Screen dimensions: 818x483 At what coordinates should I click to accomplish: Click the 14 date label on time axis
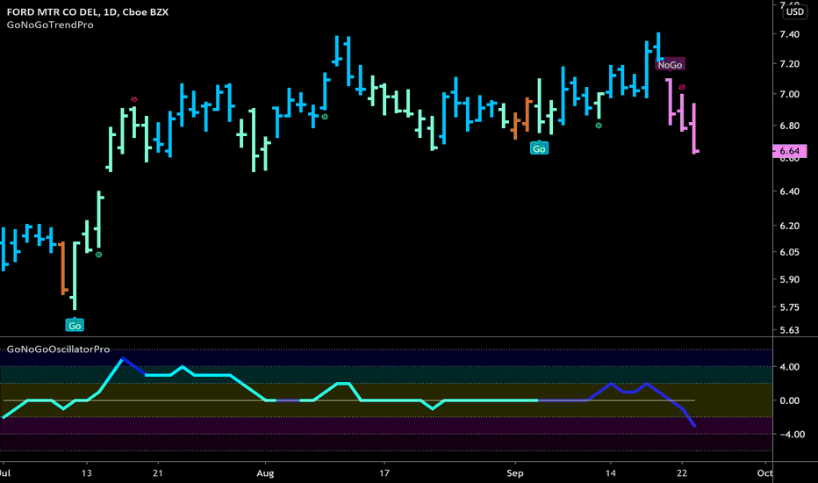click(610, 473)
